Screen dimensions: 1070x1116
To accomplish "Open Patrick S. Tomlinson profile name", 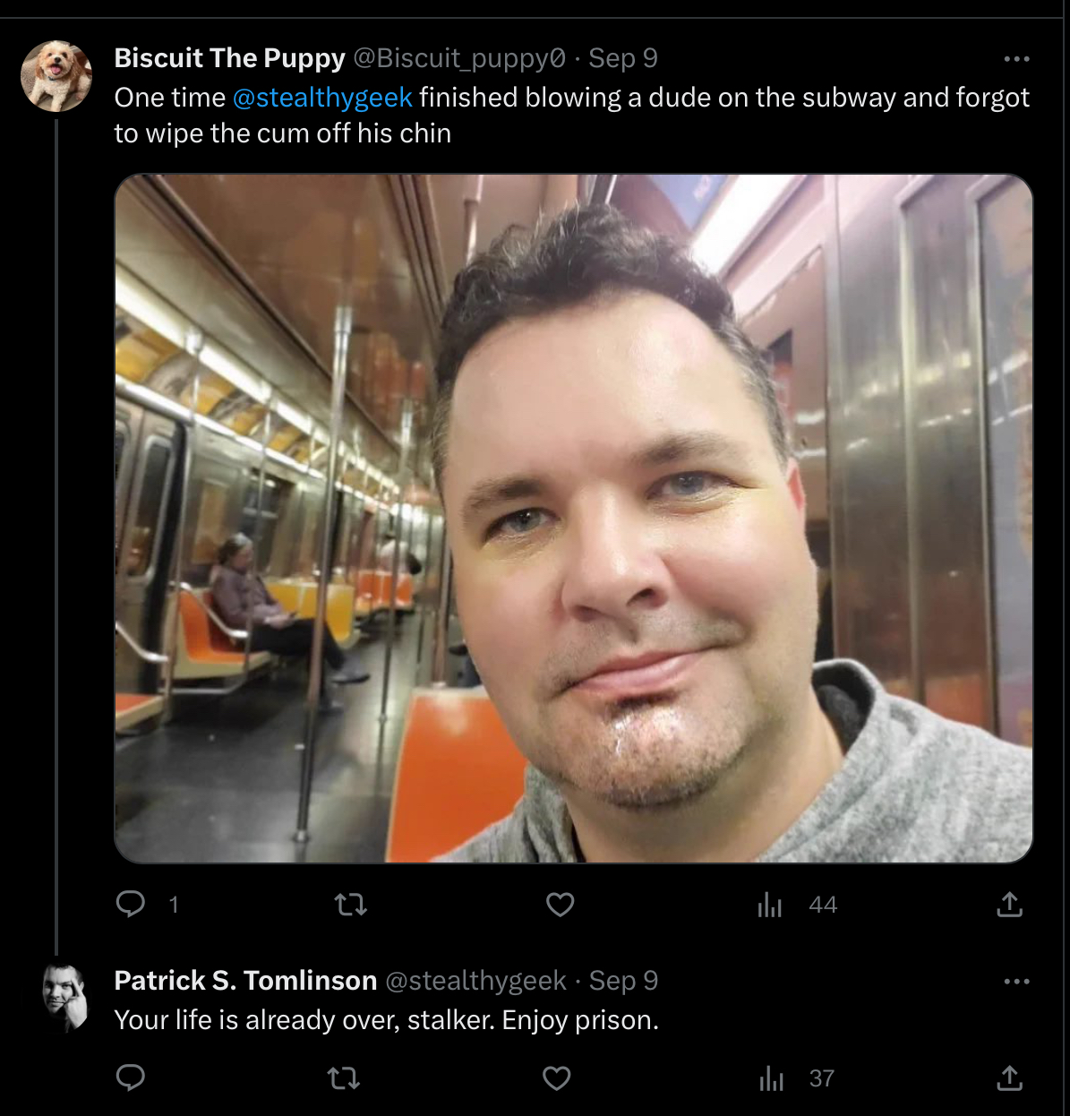I will pos(245,981).
